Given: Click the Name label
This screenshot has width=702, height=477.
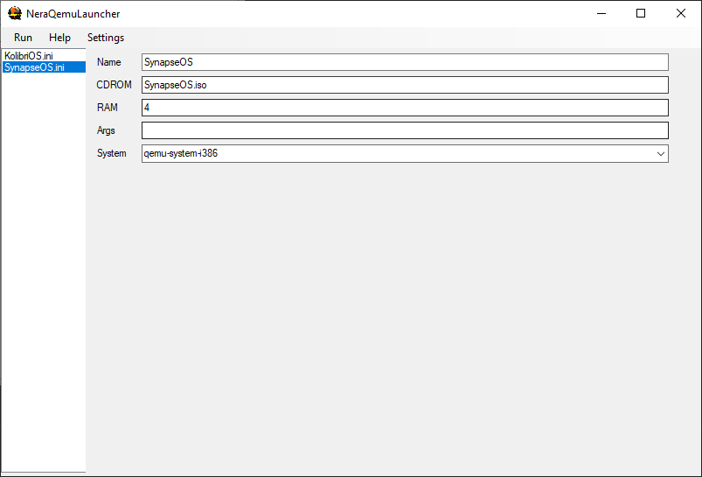Looking at the screenshot, I should 108,62.
